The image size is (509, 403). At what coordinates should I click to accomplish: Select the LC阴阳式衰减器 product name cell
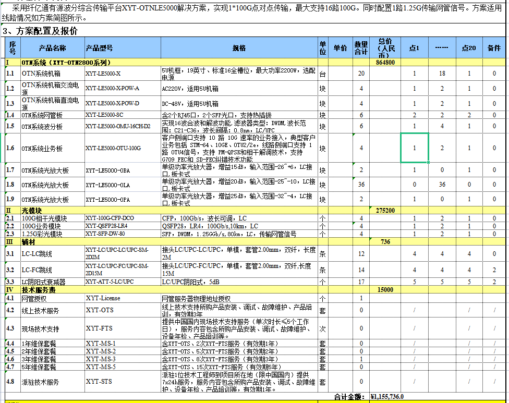point(52,282)
